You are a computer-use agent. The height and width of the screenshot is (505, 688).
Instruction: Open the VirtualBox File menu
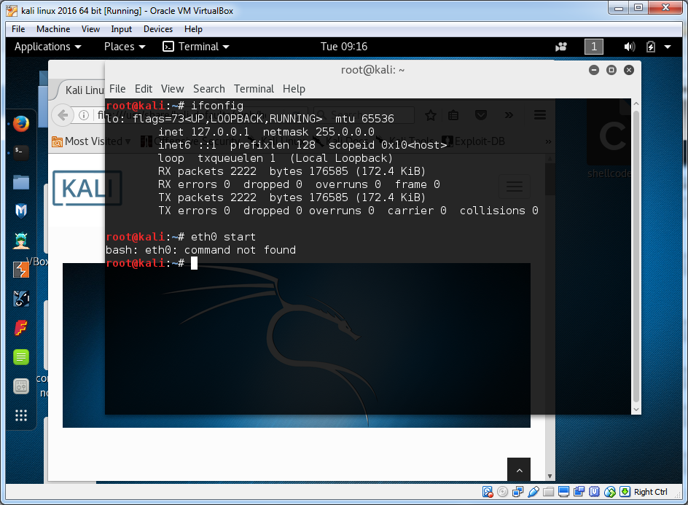click(x=18, y=29)
